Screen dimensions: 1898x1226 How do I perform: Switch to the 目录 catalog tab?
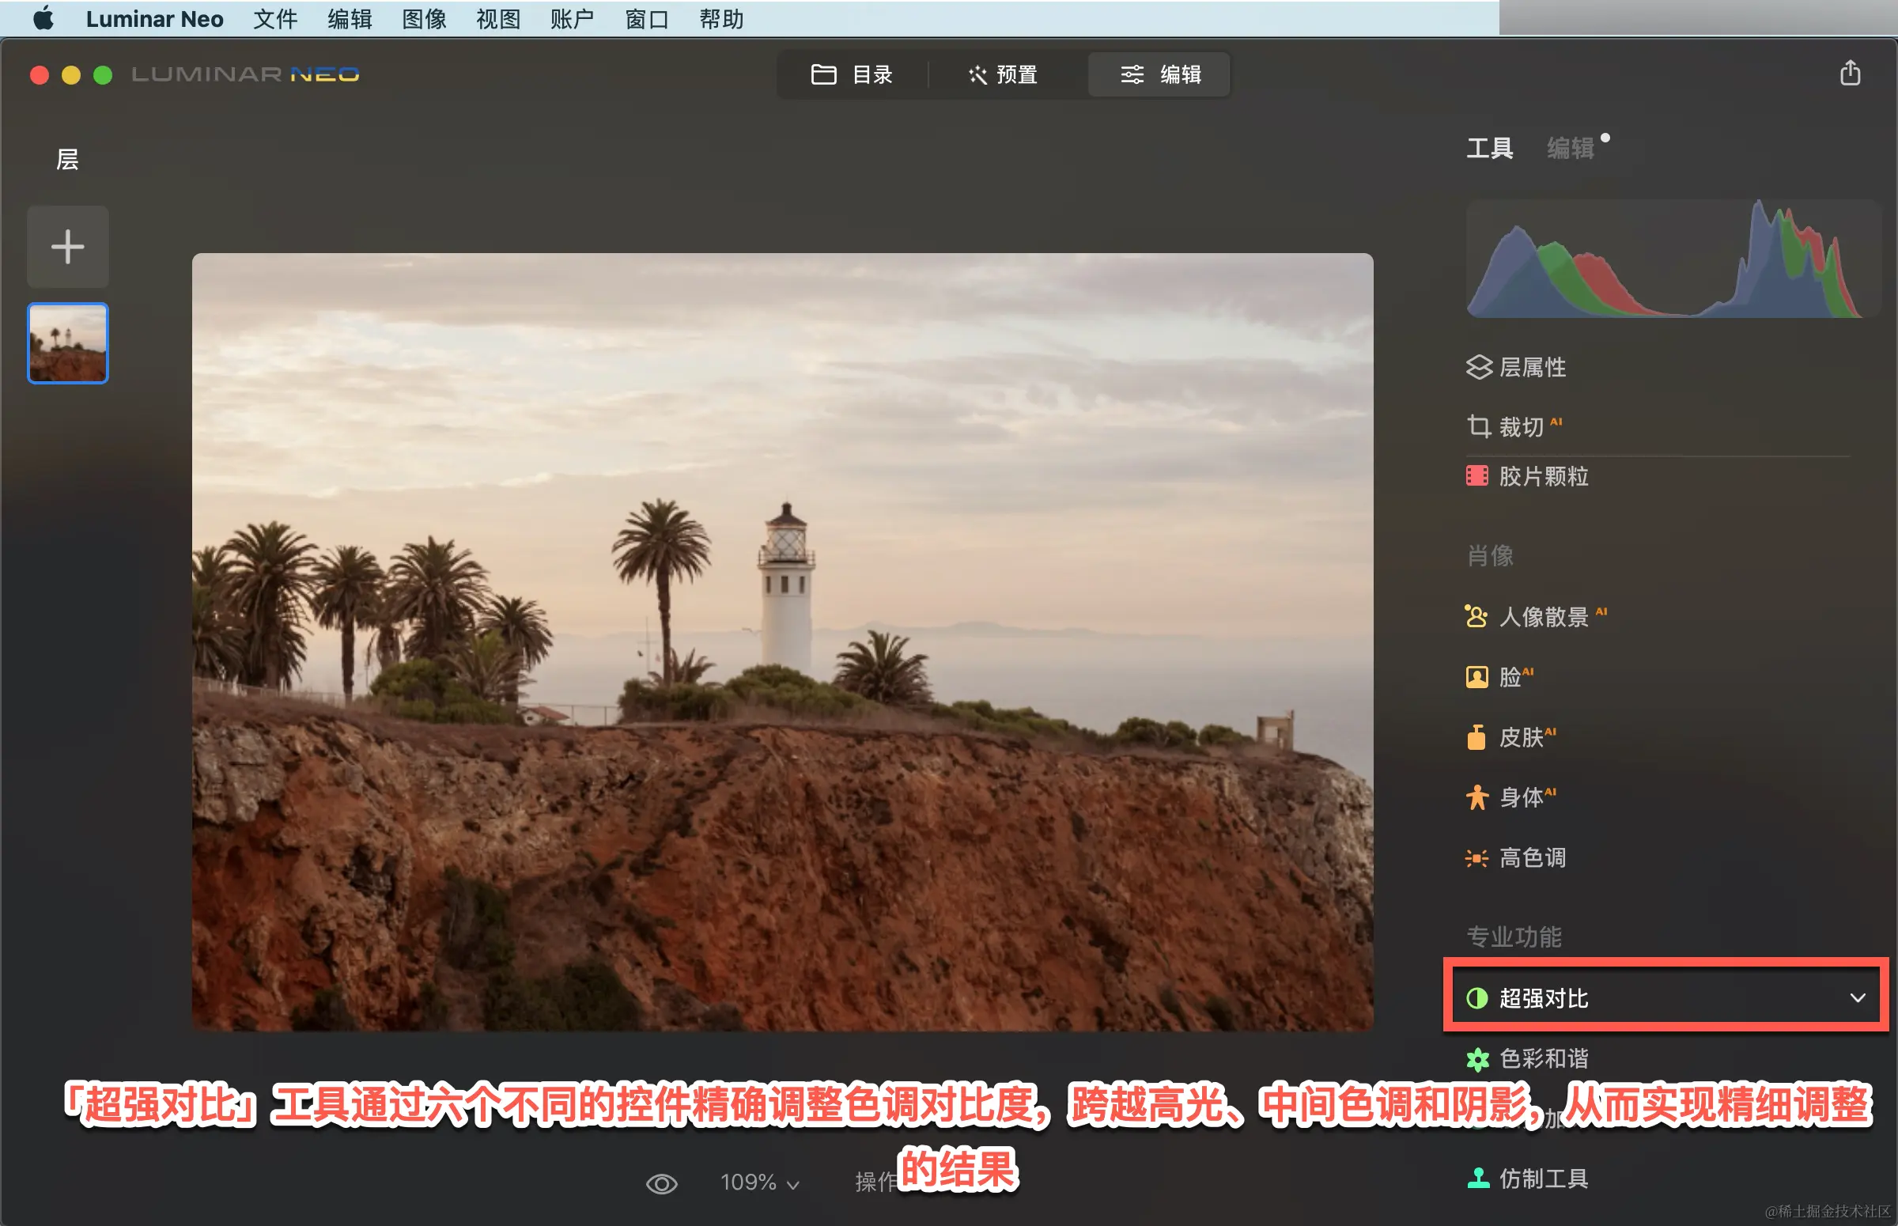click(x=852, y=75)
